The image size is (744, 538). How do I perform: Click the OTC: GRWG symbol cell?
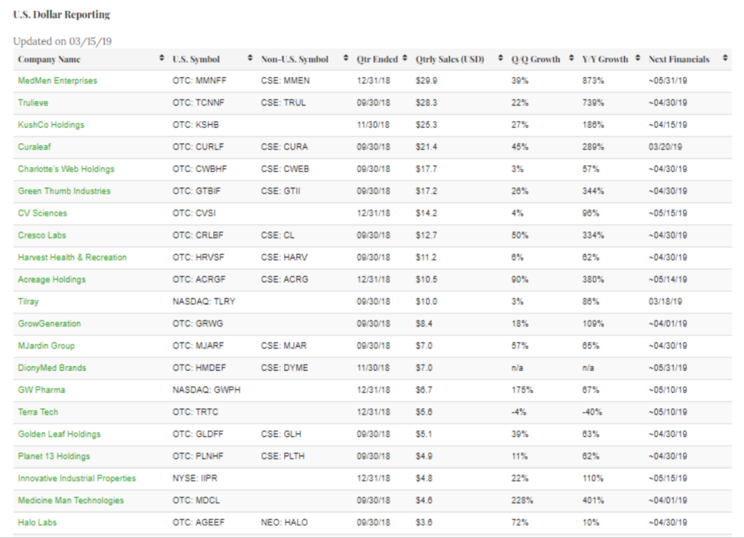click(198, 324)
